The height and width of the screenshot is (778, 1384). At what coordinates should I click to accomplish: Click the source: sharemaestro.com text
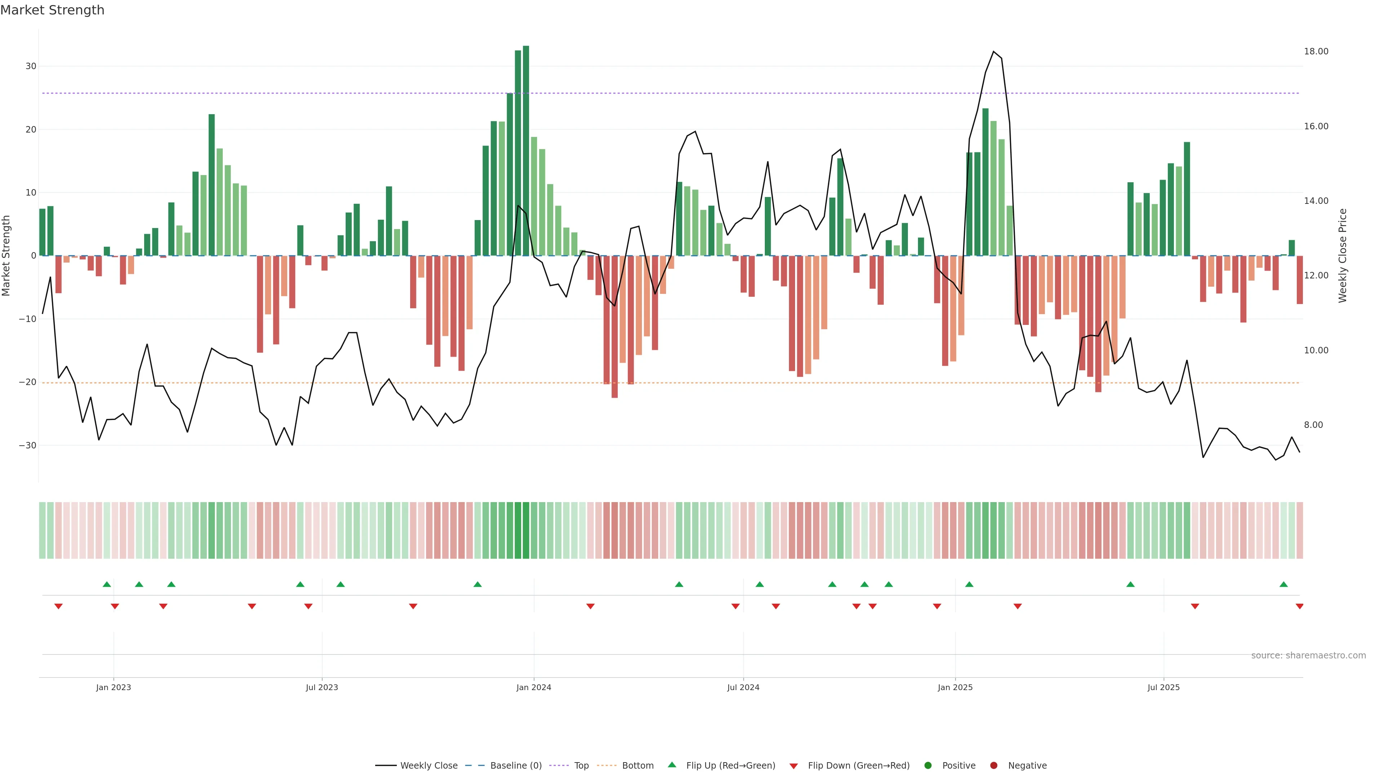point(1308,656)
